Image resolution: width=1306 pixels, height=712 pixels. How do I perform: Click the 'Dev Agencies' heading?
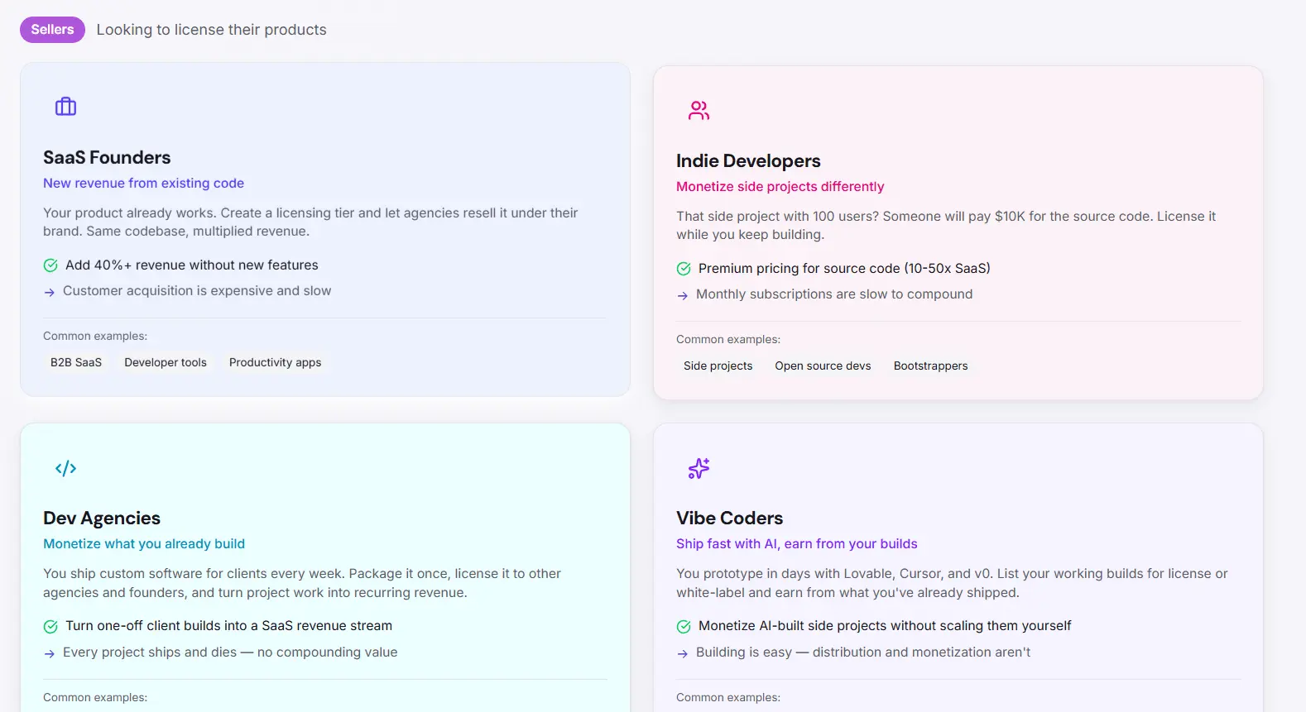pyautogui.click(x=102, y=518)
